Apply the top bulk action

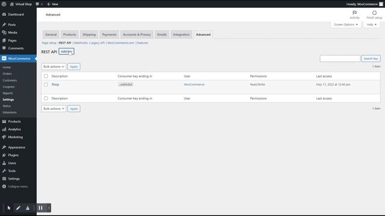pyautogui.click(x=74, y=67)
